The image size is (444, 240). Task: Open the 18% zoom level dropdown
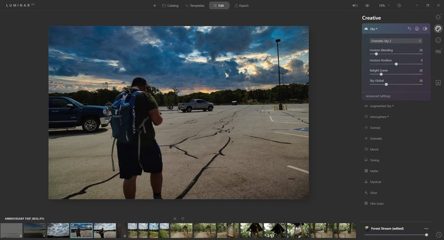(x=383, y=5)
